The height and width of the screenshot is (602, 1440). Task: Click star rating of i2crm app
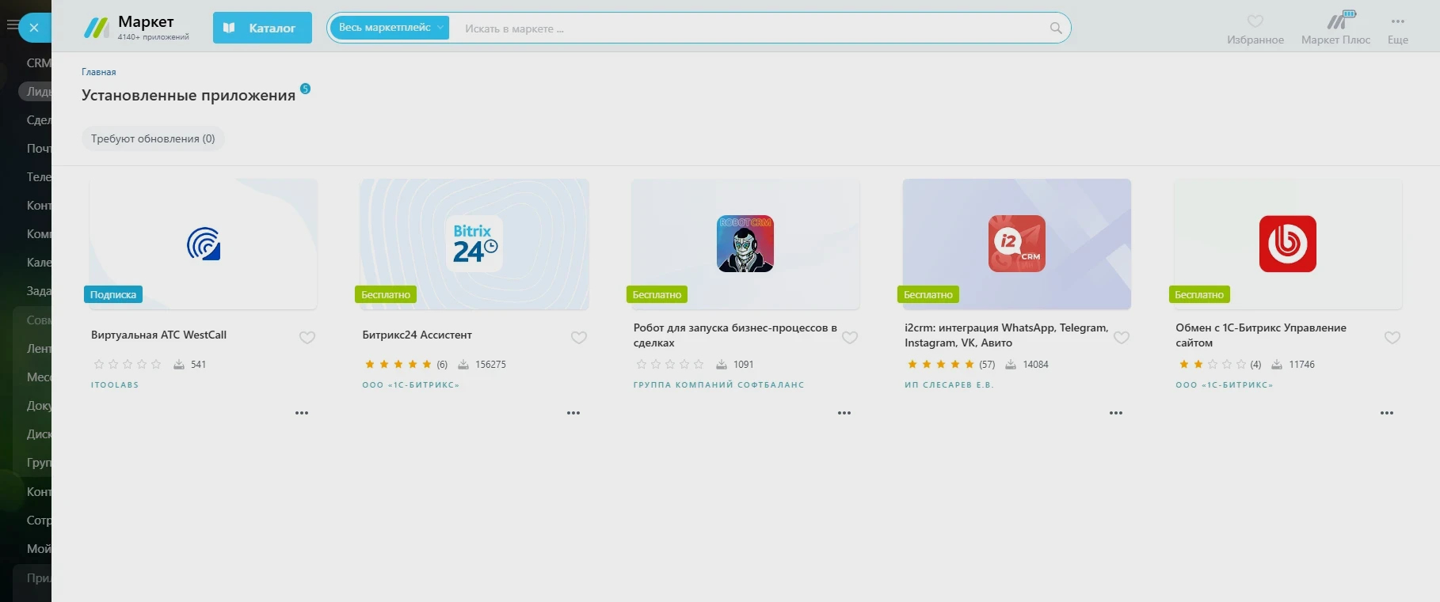point(941,365)
